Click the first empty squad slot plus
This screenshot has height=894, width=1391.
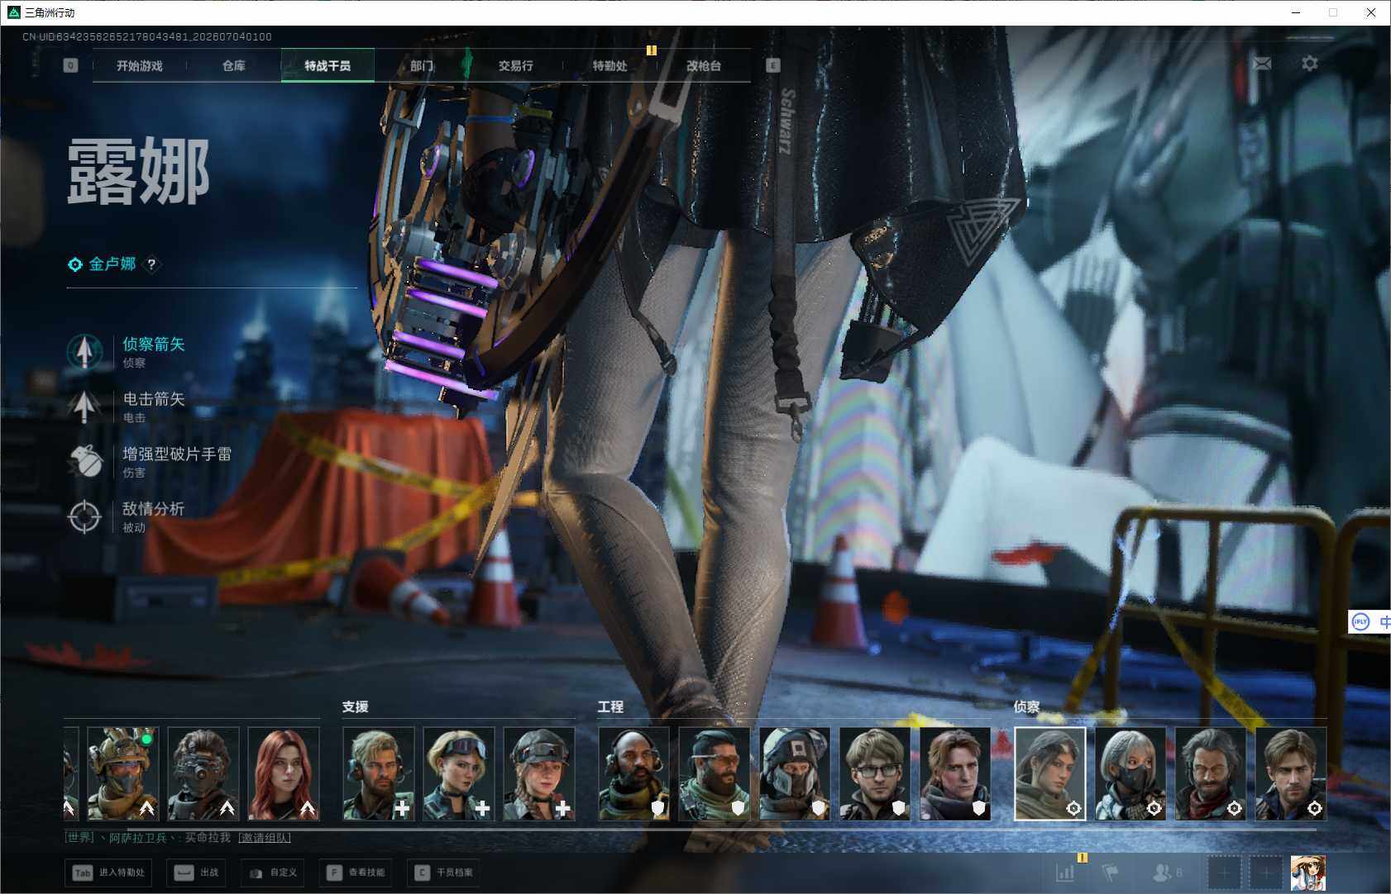click(1224, 873)
